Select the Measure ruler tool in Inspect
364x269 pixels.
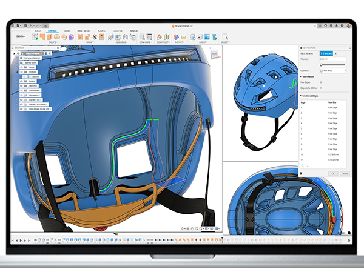pyautogui.click(x=183, y=37)
